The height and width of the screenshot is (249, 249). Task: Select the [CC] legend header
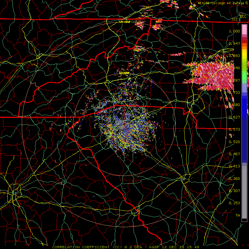[236, 19]
